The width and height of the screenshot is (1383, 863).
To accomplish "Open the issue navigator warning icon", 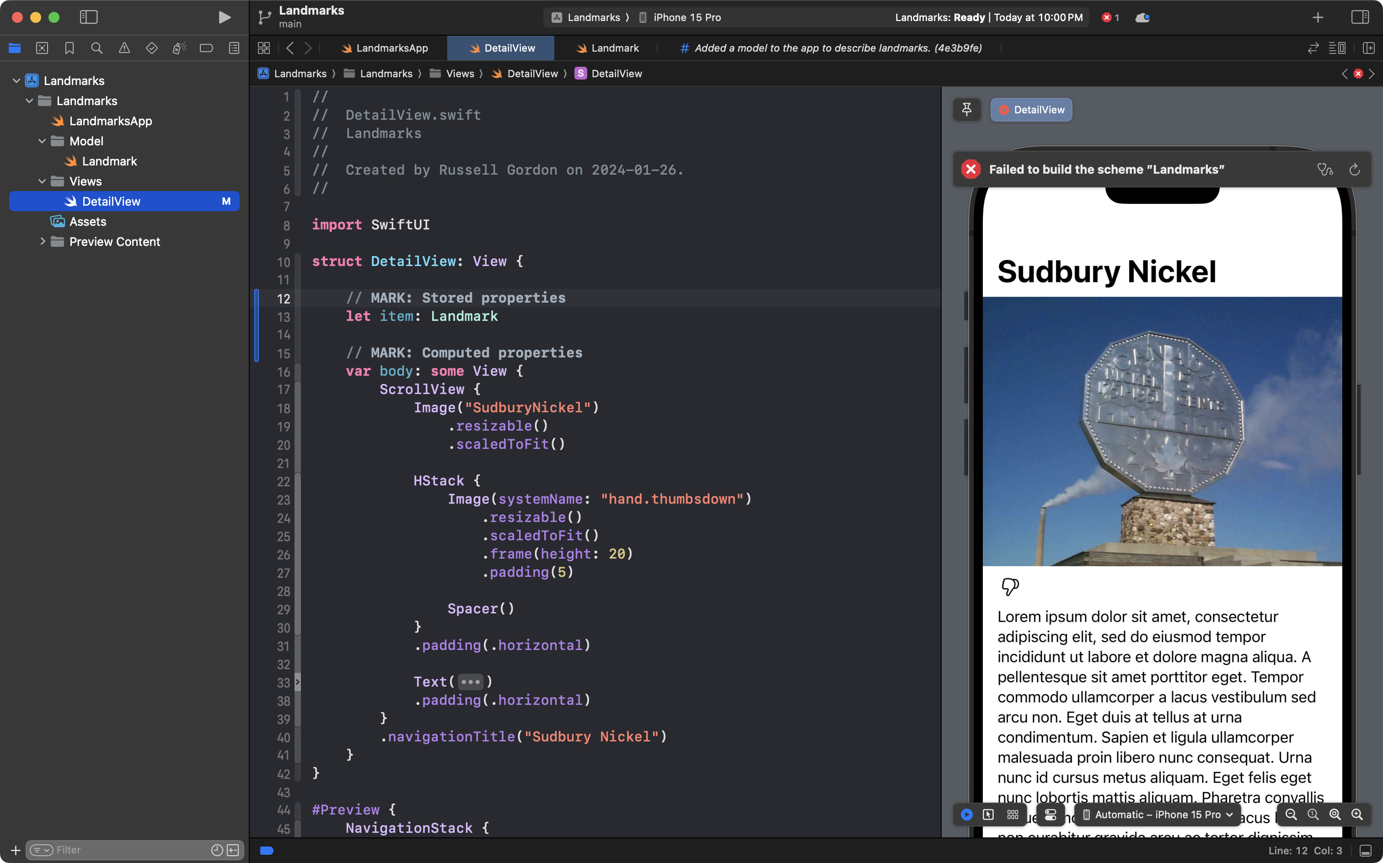I will tap(124, 48).
